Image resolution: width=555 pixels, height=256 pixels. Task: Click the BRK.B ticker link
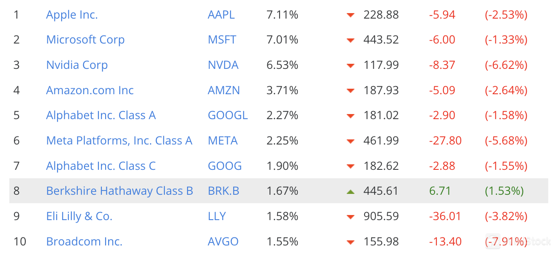[223, 191]
